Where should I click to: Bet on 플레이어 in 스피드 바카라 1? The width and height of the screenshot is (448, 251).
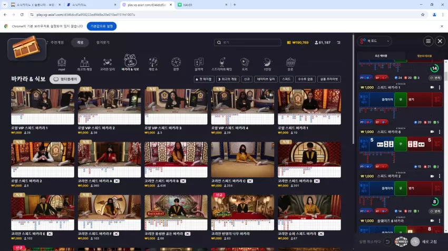382,100
